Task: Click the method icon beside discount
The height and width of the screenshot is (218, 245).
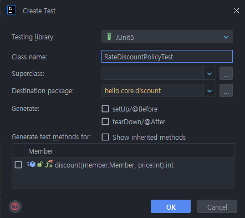Action: click(x=31, y=164)
